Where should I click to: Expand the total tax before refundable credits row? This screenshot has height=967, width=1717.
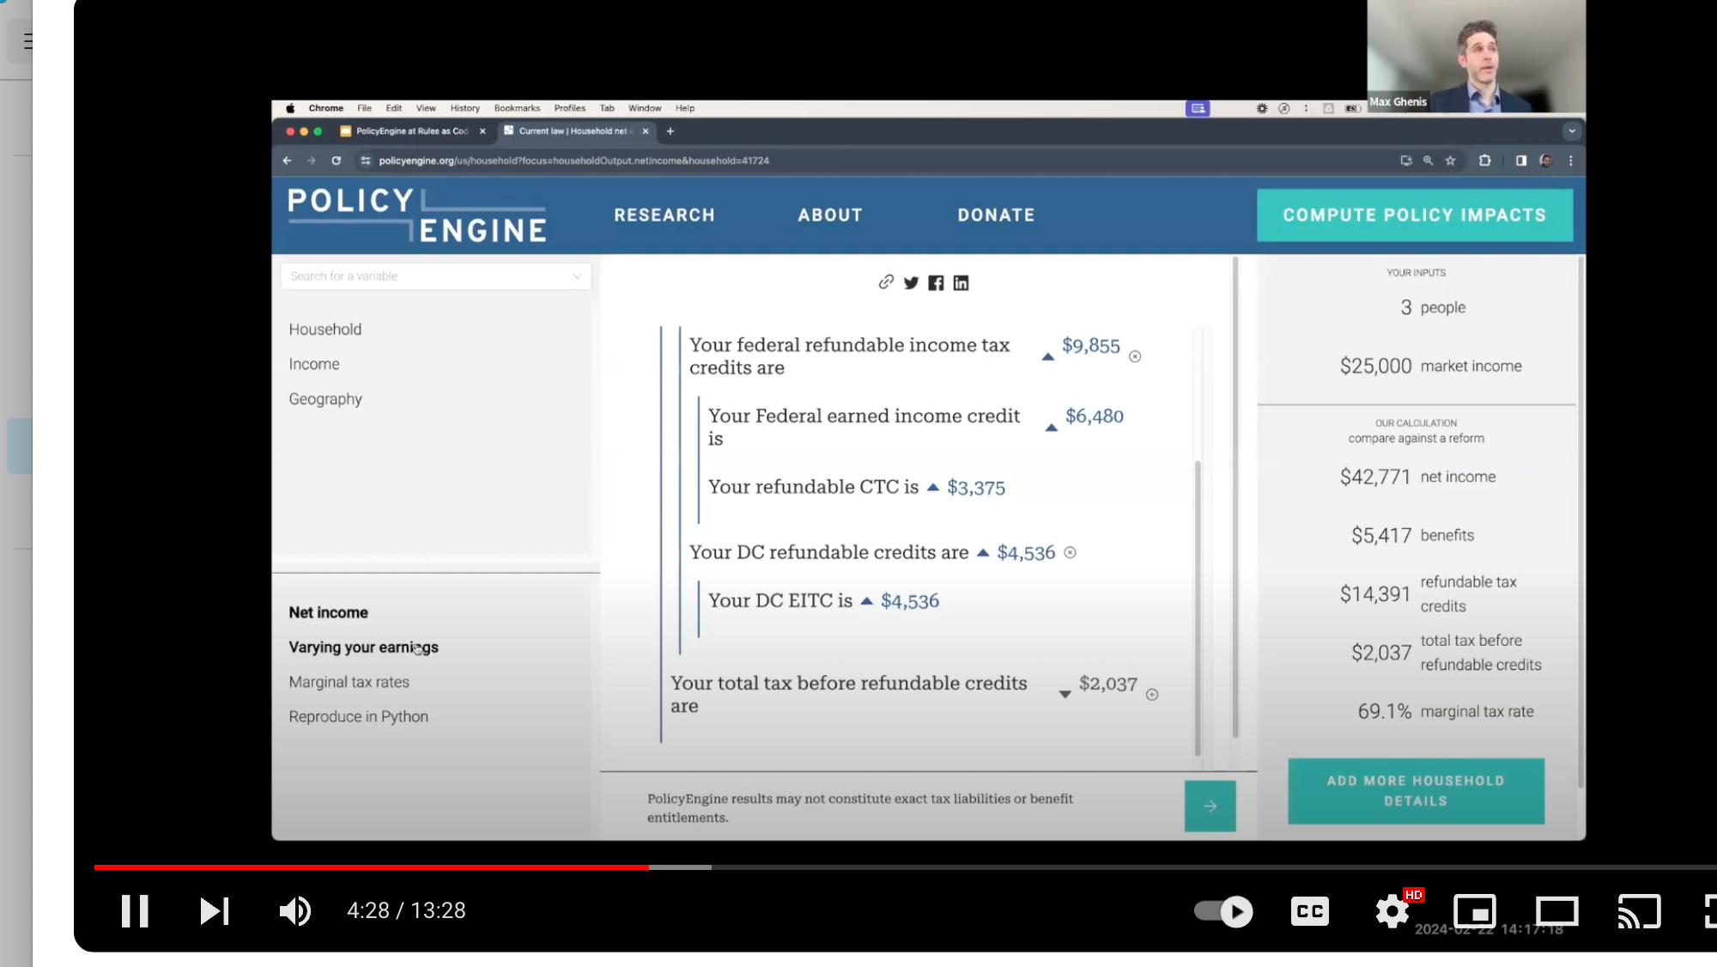point(1065,693)
